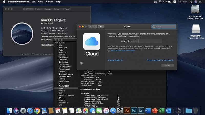This screenshot has height=115, width=205.
Task: Select Memory in System Report sidebar
Action: [62, 79]
